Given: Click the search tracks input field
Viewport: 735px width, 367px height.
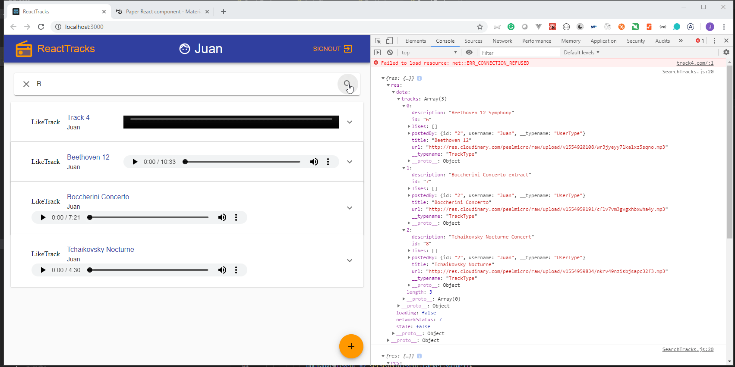Looking at the screenshot, I should 186,84.
